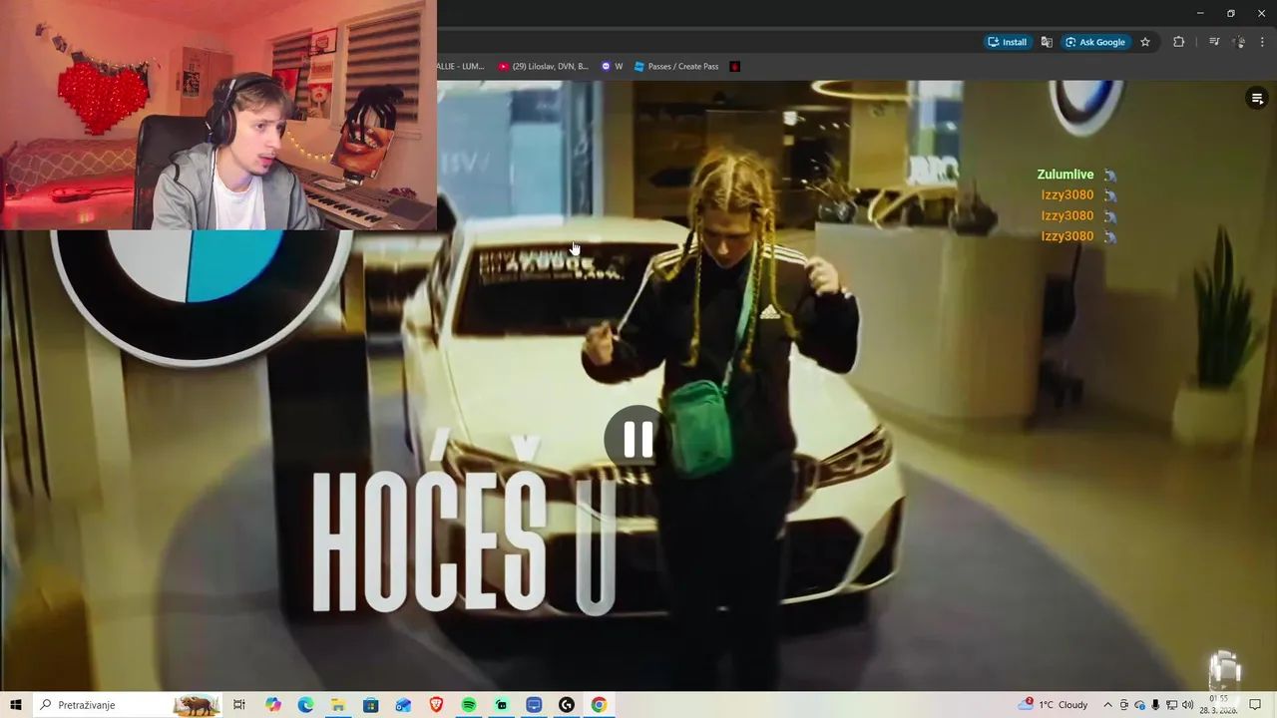
Task: Open the clock and date flyout
Action: pyautogui.click(x=1218, y=705)
